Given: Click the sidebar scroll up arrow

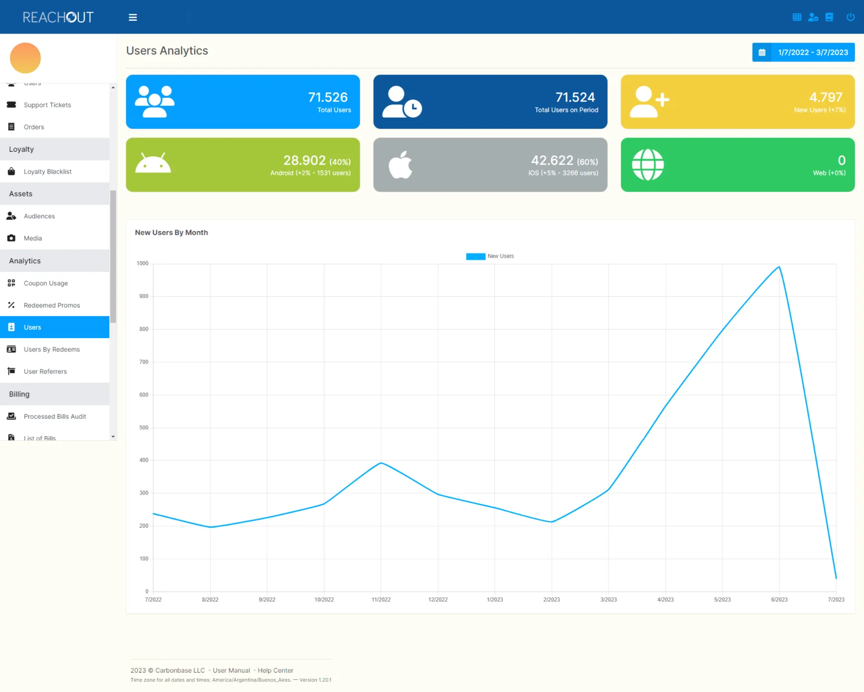Looking at the screenshot, I should (113, 87).
